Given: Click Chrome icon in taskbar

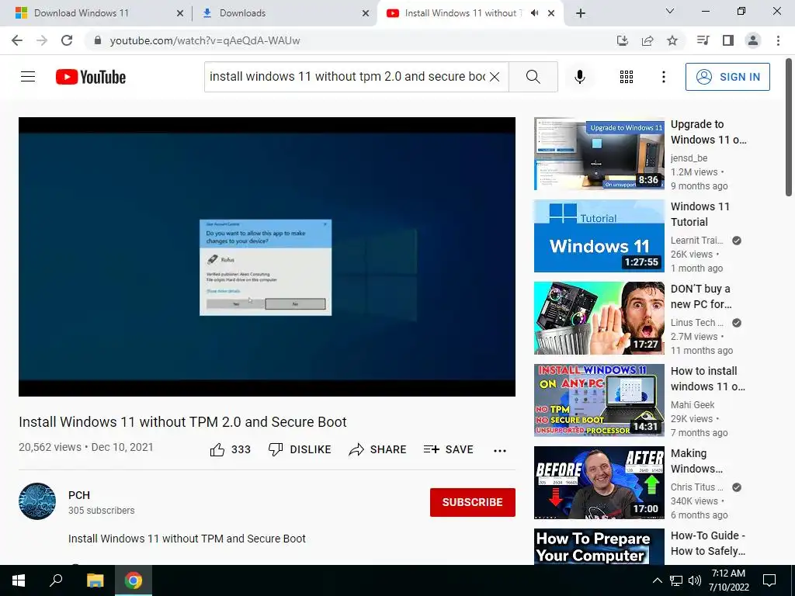Looking at the screenshot, I should click(134, 580).
